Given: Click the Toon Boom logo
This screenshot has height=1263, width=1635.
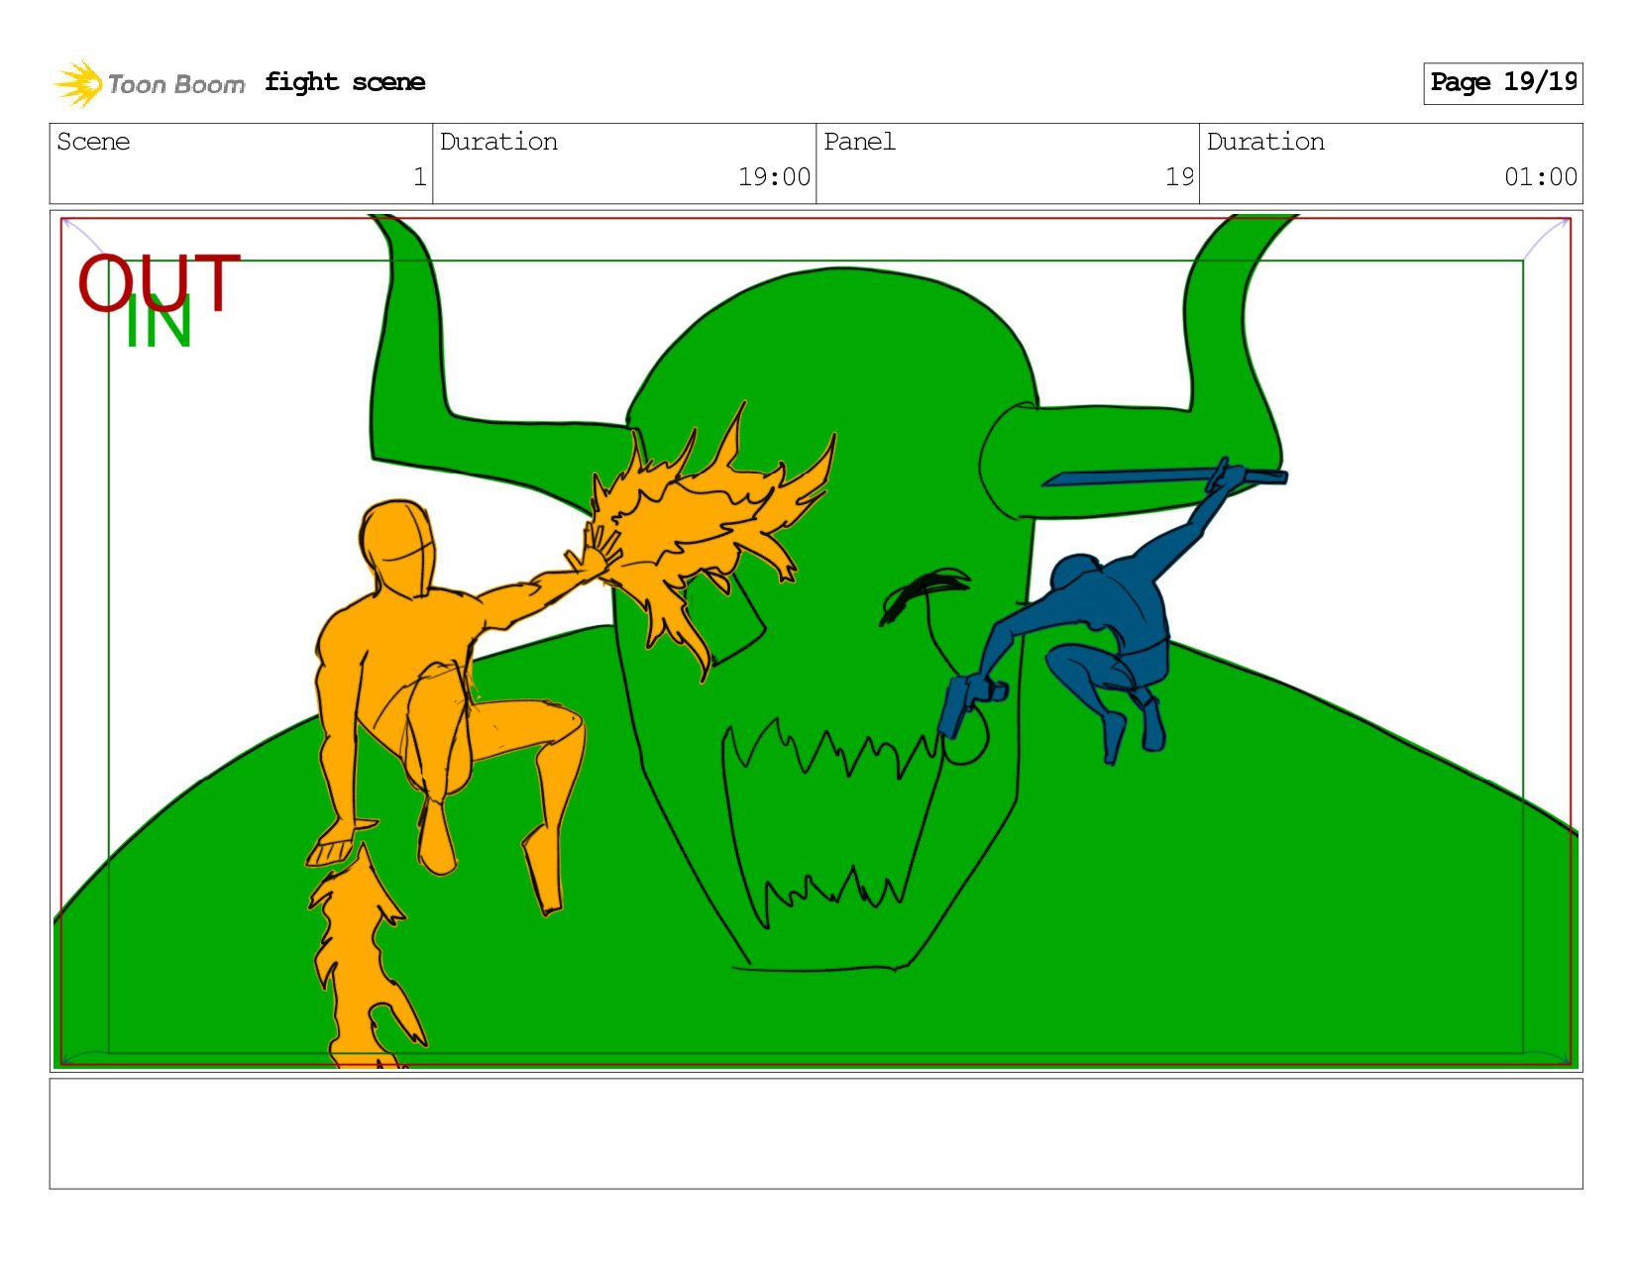Looking at the screenshot, I should point(149,83).
